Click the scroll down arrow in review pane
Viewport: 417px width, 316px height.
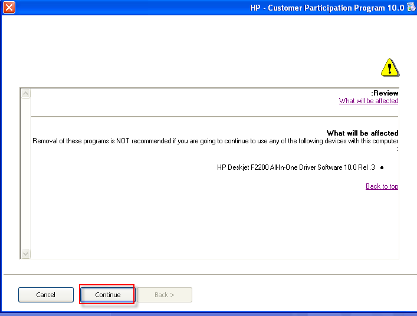[x=26, y=254]
